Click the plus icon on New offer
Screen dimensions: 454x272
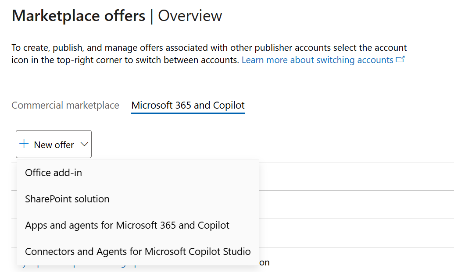point(24,144)
